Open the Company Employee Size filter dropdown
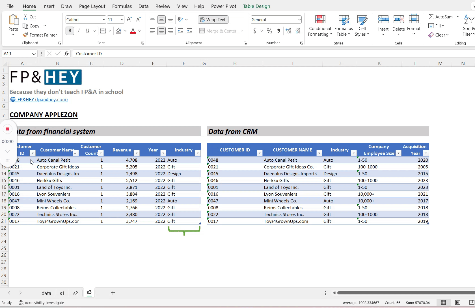Viewport: 475px width, 308px height. [x=398, y=153]
